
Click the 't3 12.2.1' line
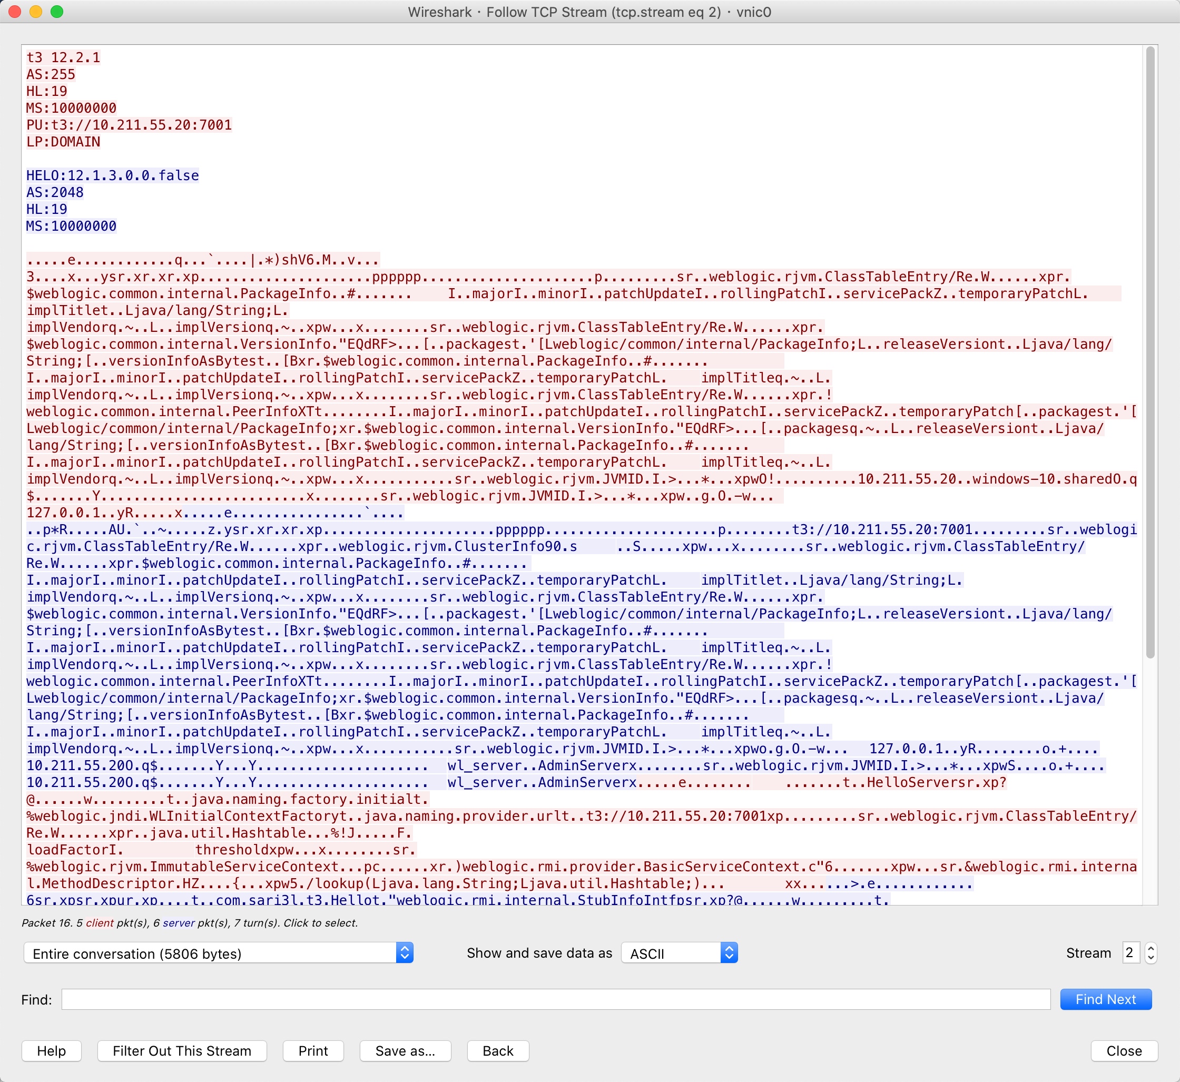[63, 57]
